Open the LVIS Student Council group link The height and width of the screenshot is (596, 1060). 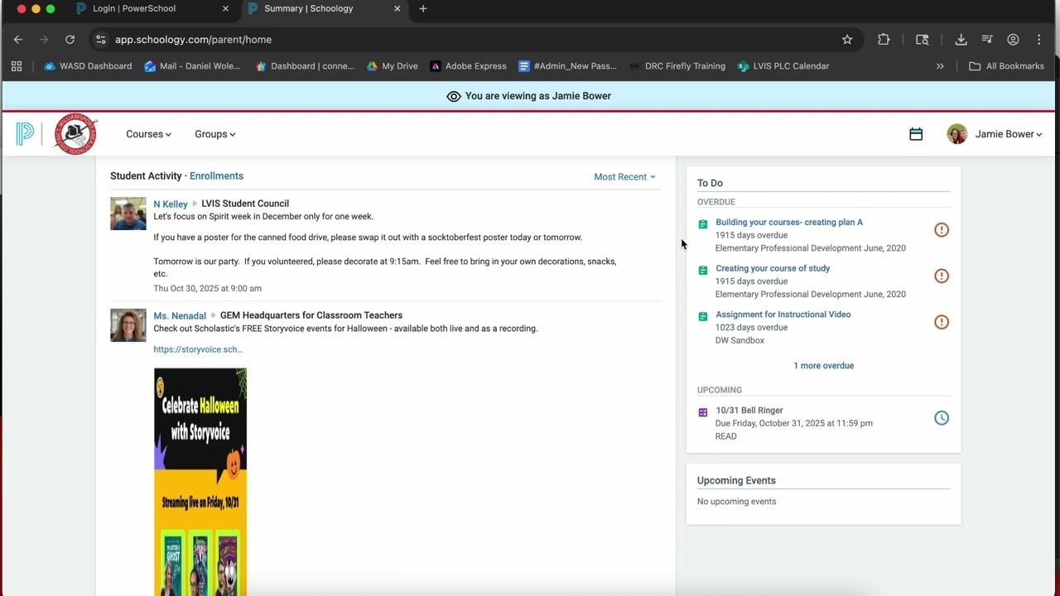point(245,204)
